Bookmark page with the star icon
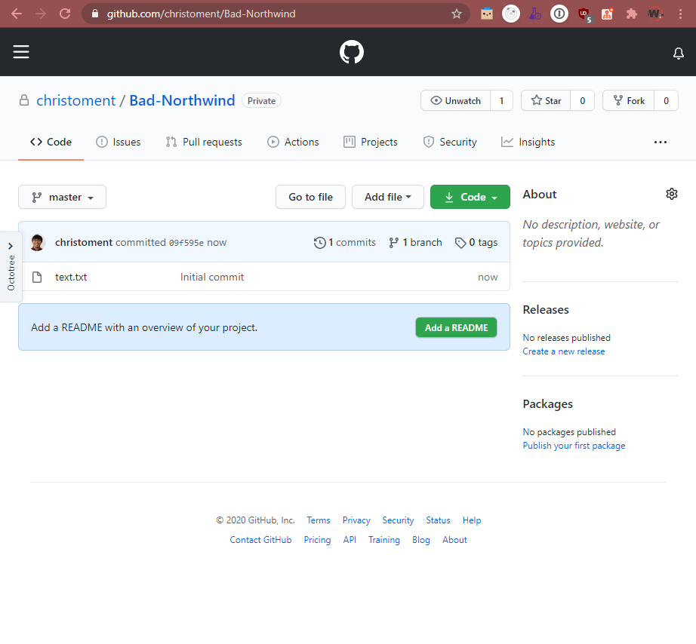Image resolution: width=696 pixels, height=644 pixels. pos(456,14)
